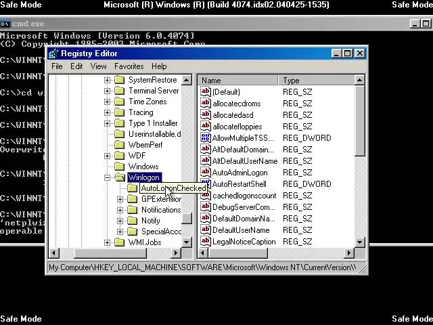Click the LegalNoticeCaption value icon
Image resolution: width=433 pixels, height=325 pixels.
click(206, 241)
